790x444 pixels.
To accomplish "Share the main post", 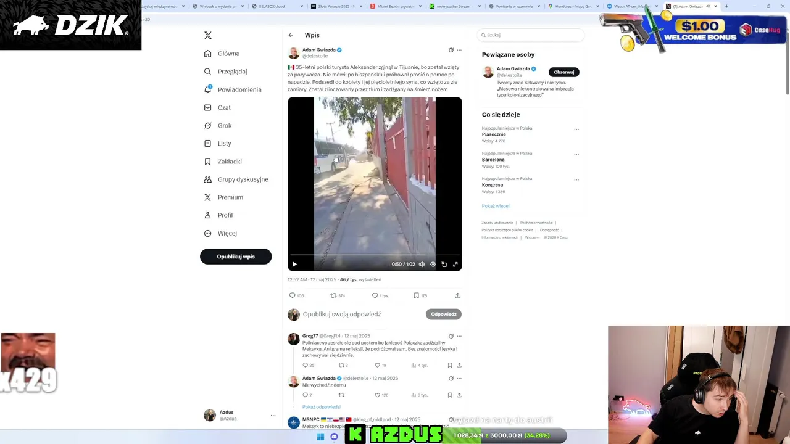I will pyautogui.click(x=457, y=295).
